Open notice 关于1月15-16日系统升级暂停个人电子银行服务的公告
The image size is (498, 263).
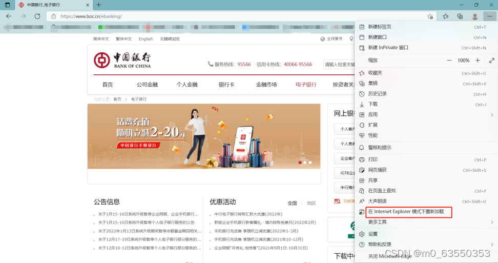pos(147,222)
